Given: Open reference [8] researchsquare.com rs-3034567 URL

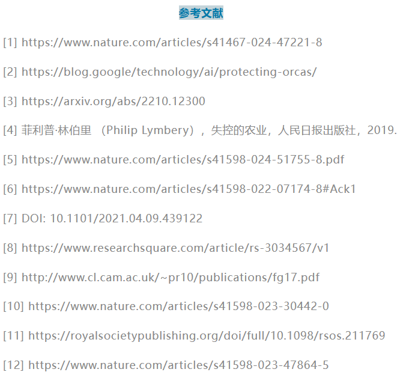Looking at the screenshot, I should point(175,248).
